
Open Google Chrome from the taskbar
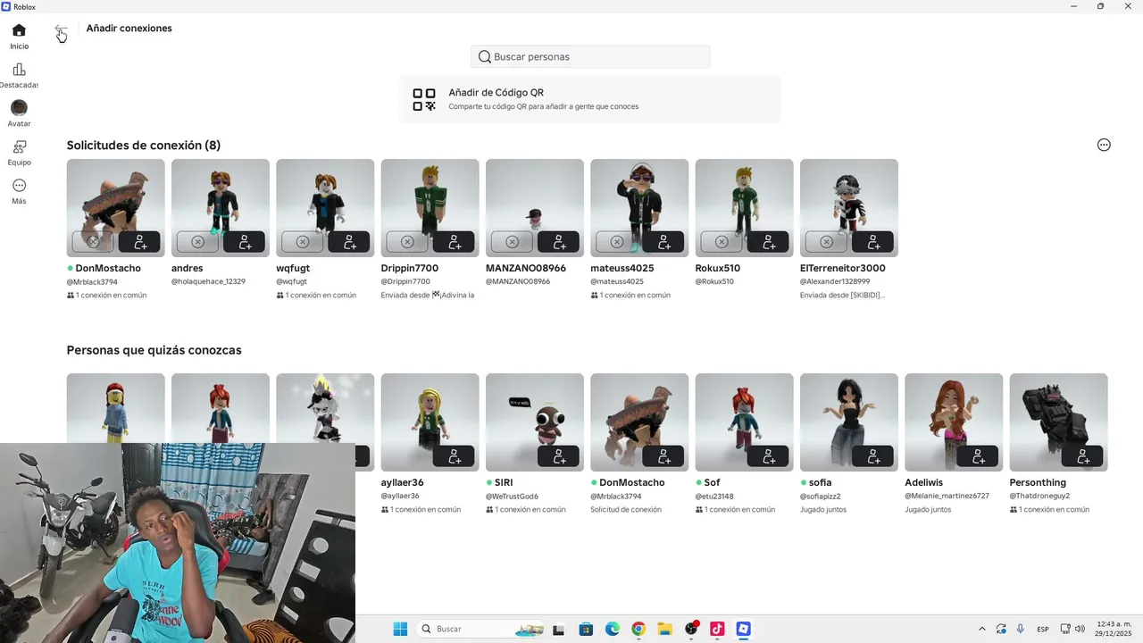(x=638, y=629)
